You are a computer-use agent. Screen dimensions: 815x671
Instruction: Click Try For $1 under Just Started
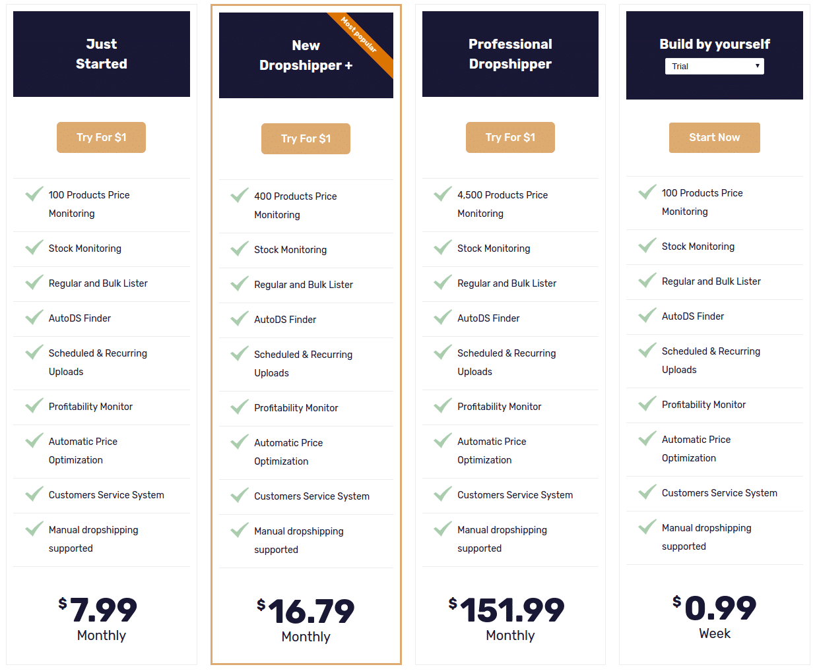point(101,137)
